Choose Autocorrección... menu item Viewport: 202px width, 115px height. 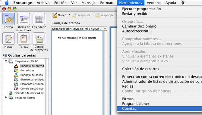[x=159, y=31]
